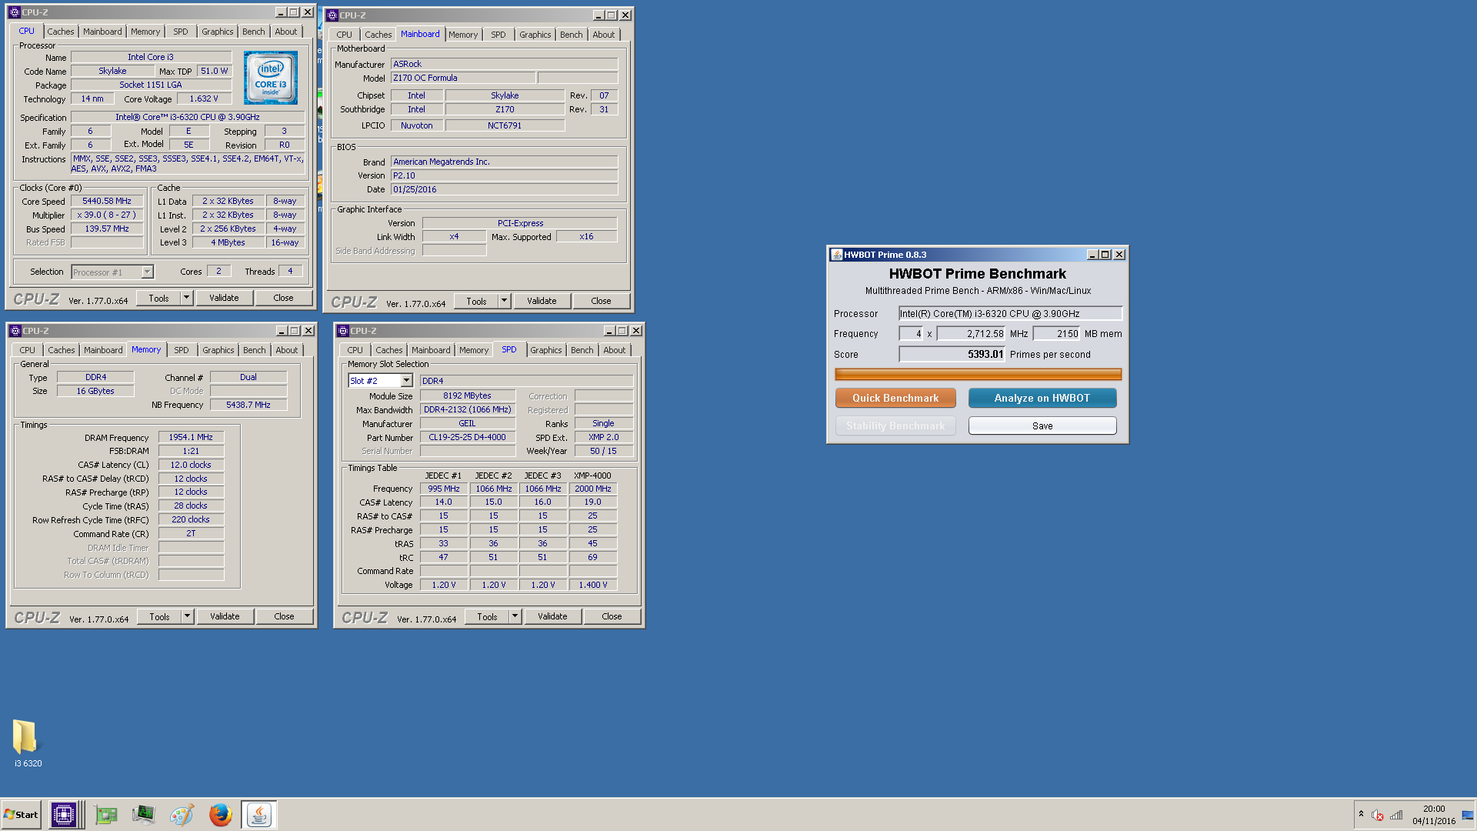The height and width of the screenshot is (831, 1477).
Task: Expand Tools arrow in the CPU window
Action: tap(186, 298)
